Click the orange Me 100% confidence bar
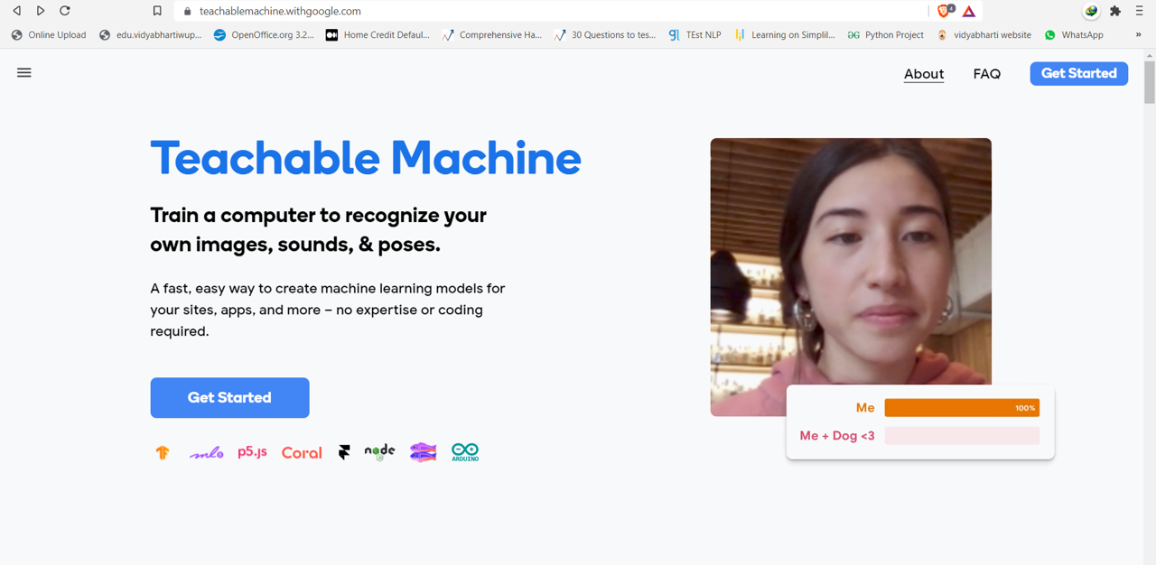Viewport: 1156px width, 565px height. [x=961, y=408]
